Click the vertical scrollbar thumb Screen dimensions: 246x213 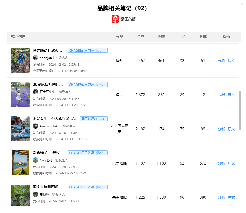pyautogui.click(x=240, y=111)
